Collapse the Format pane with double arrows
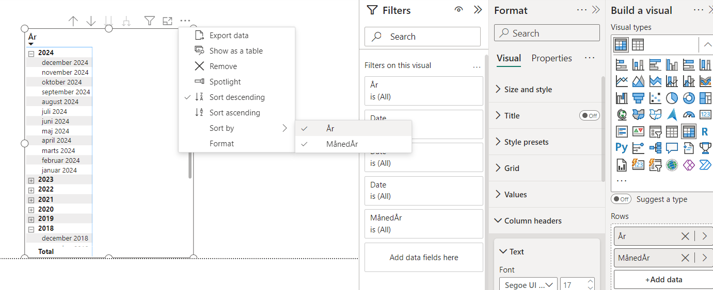This screenshot has height=290, width=713. tap(596, 10)
